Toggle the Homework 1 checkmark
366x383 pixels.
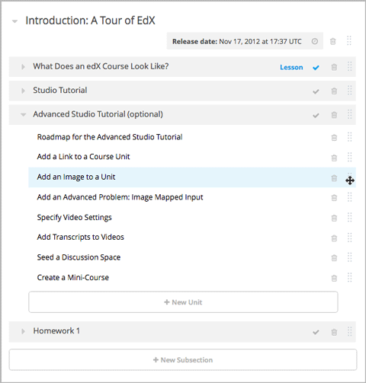pyautogui.click(x=316, y=332)
